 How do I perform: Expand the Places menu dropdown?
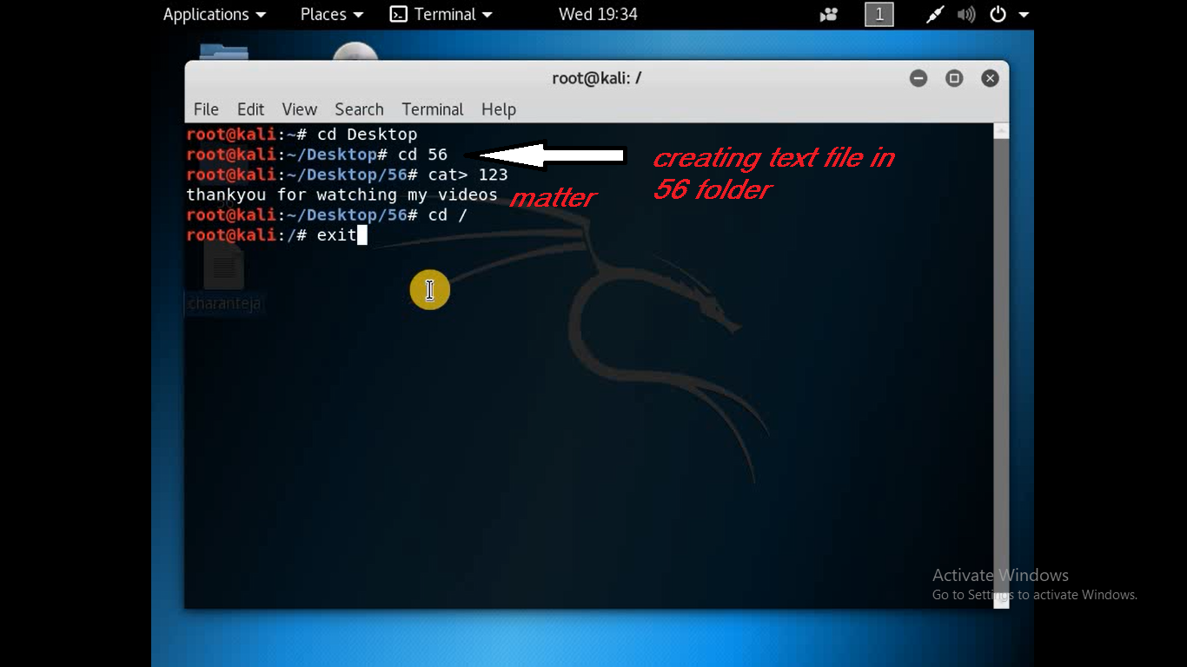330,14
